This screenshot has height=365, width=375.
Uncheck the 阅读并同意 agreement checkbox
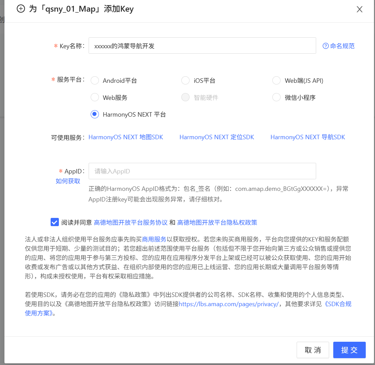point(54,222)
